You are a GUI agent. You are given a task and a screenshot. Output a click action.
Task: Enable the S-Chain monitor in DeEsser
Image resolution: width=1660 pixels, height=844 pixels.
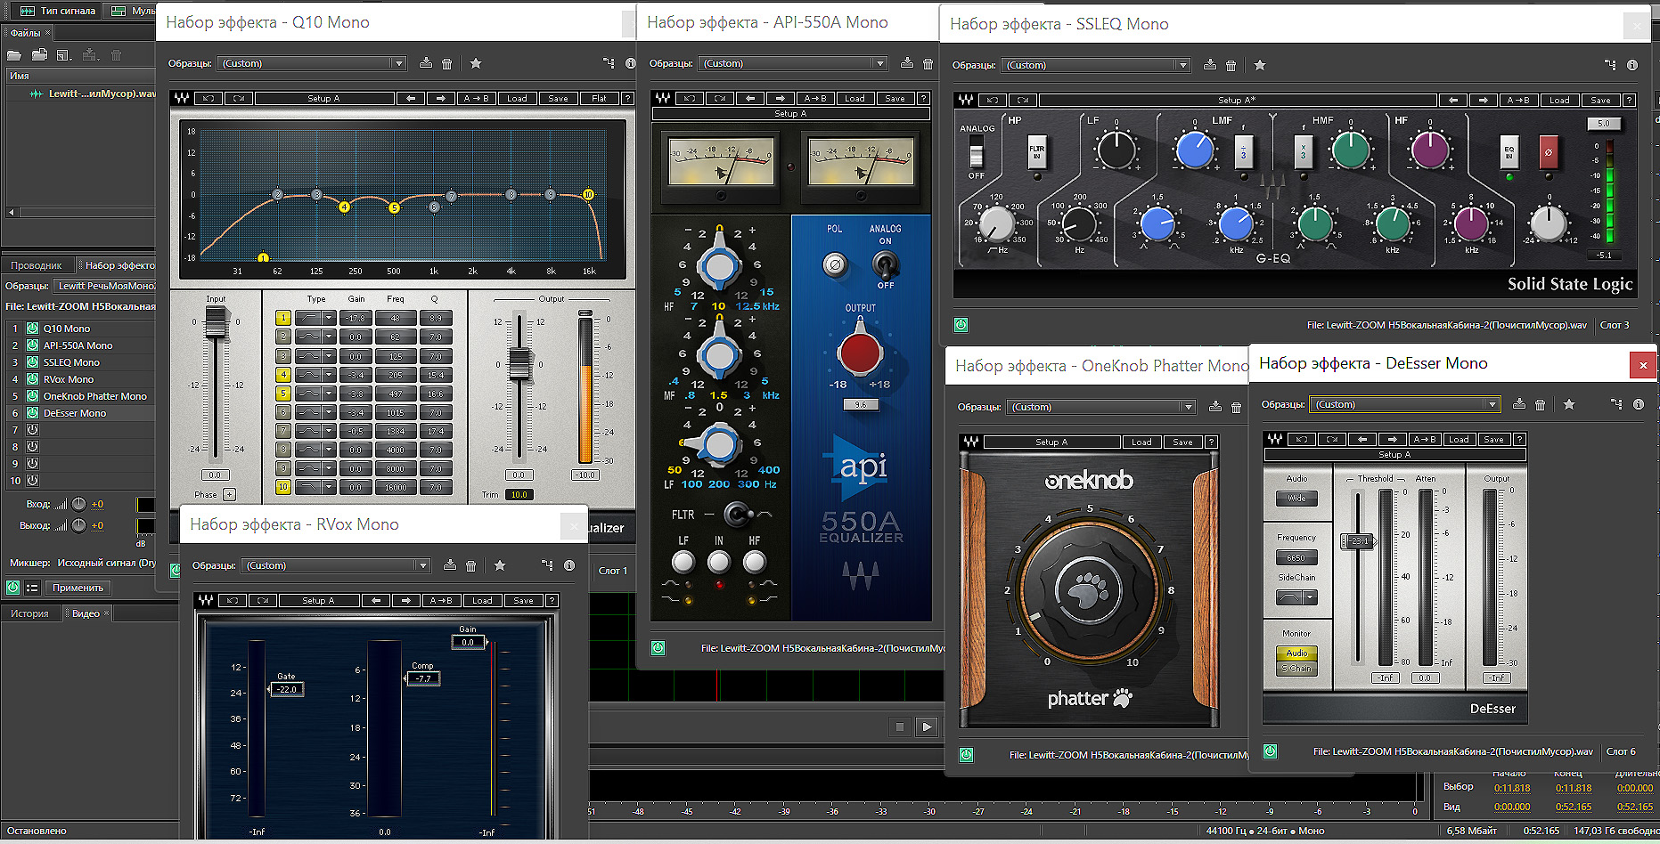1296,669
